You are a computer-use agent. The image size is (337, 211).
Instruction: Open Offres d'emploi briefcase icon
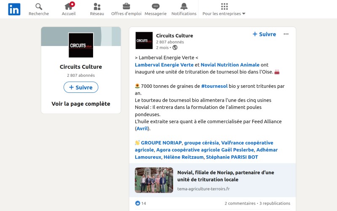(126, 6)
